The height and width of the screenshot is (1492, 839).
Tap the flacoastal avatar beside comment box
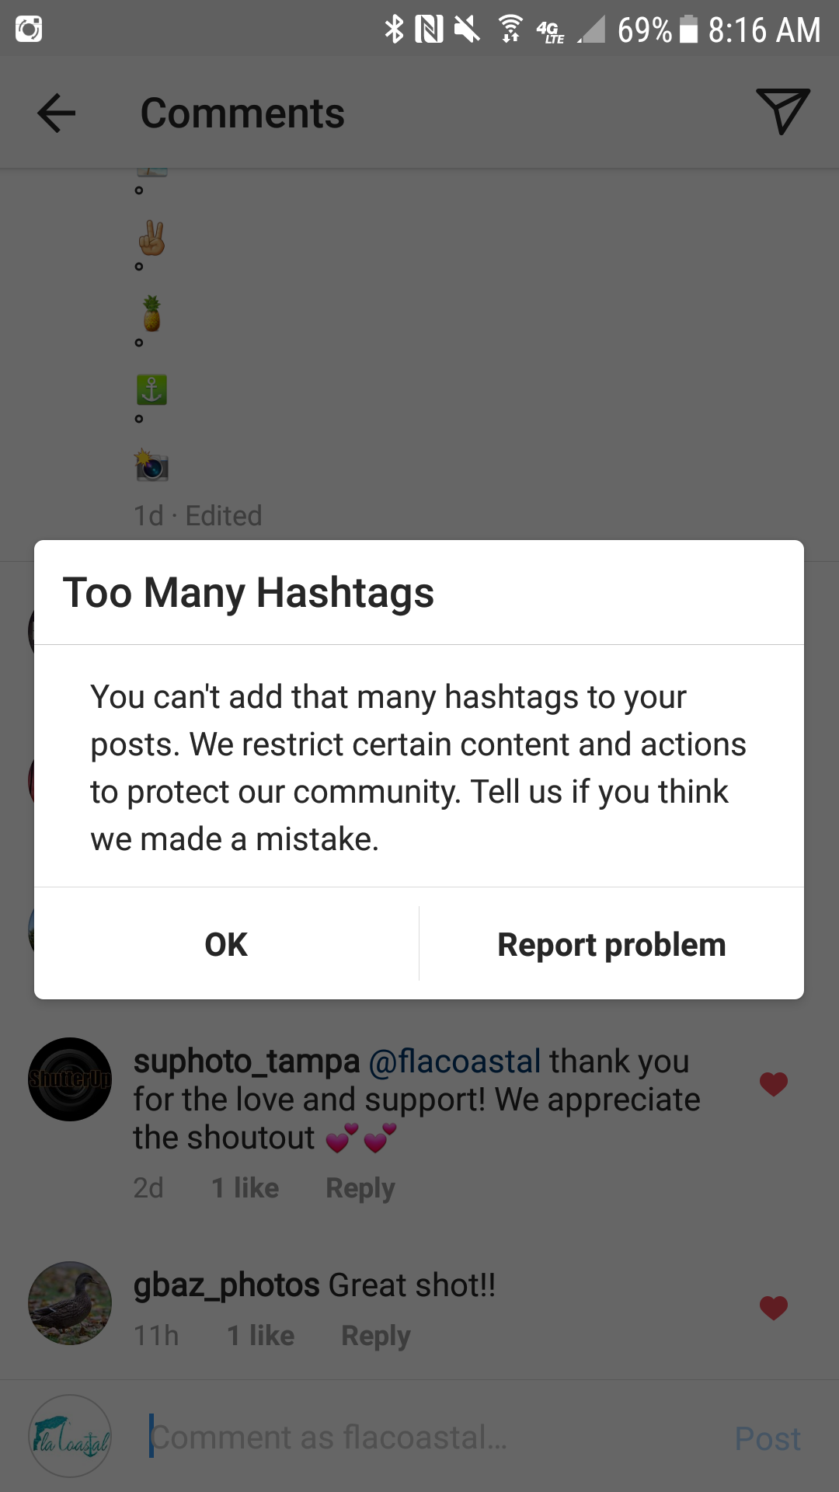[x=70, y=1436]
